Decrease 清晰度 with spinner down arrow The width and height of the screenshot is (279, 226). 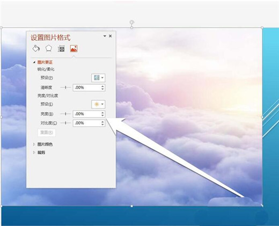102,89
